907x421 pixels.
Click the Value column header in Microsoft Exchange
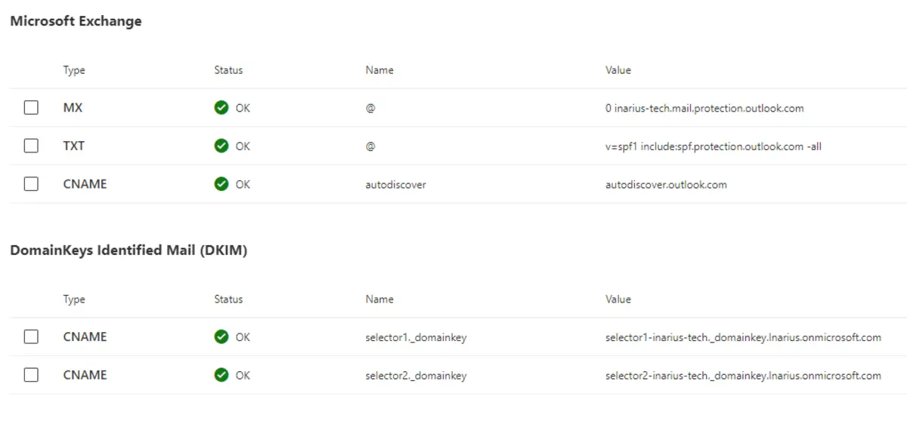click(x=618, y=70)
